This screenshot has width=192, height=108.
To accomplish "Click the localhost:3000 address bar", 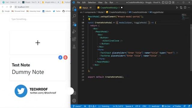I will click(42, 7).
